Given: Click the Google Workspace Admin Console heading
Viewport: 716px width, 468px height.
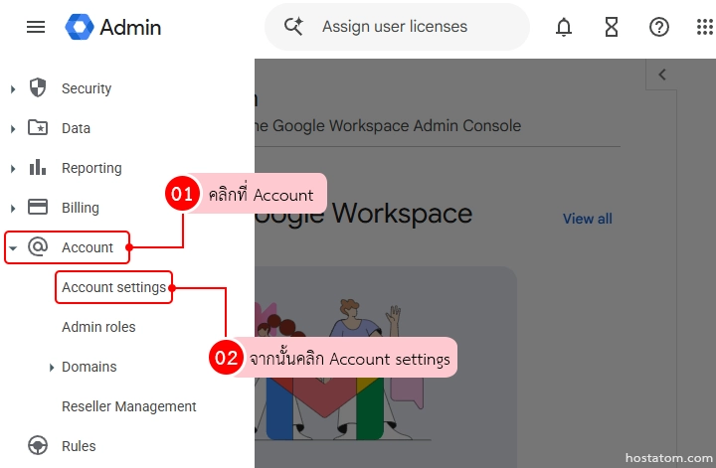Looking at the screenshot, I should (x=388, y=125).
